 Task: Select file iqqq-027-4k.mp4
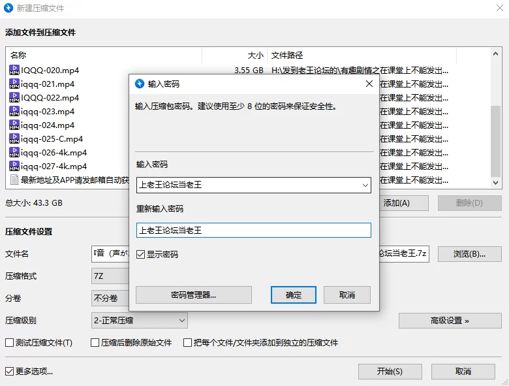pyautogui.click(x=54, y=167)
